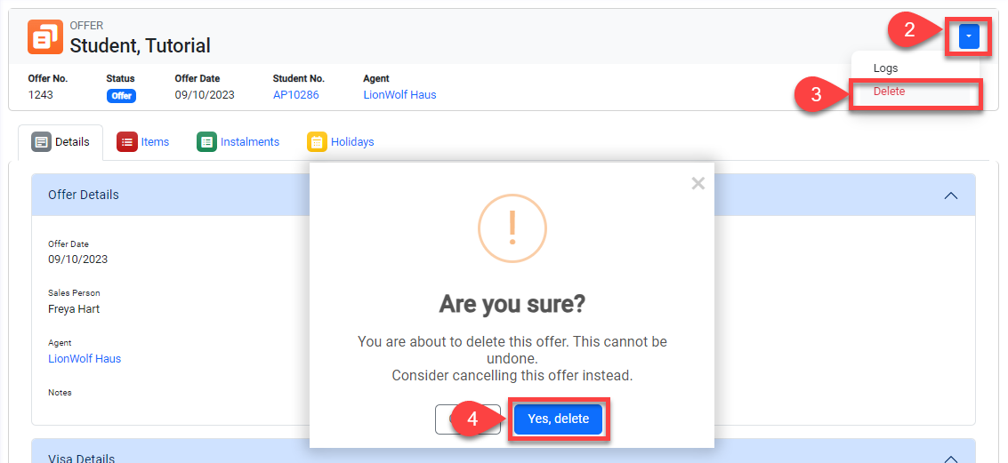Viewport: 1008px width, 463px height.
Task: Click the red Items list icon
Action: tap(126, 142)
